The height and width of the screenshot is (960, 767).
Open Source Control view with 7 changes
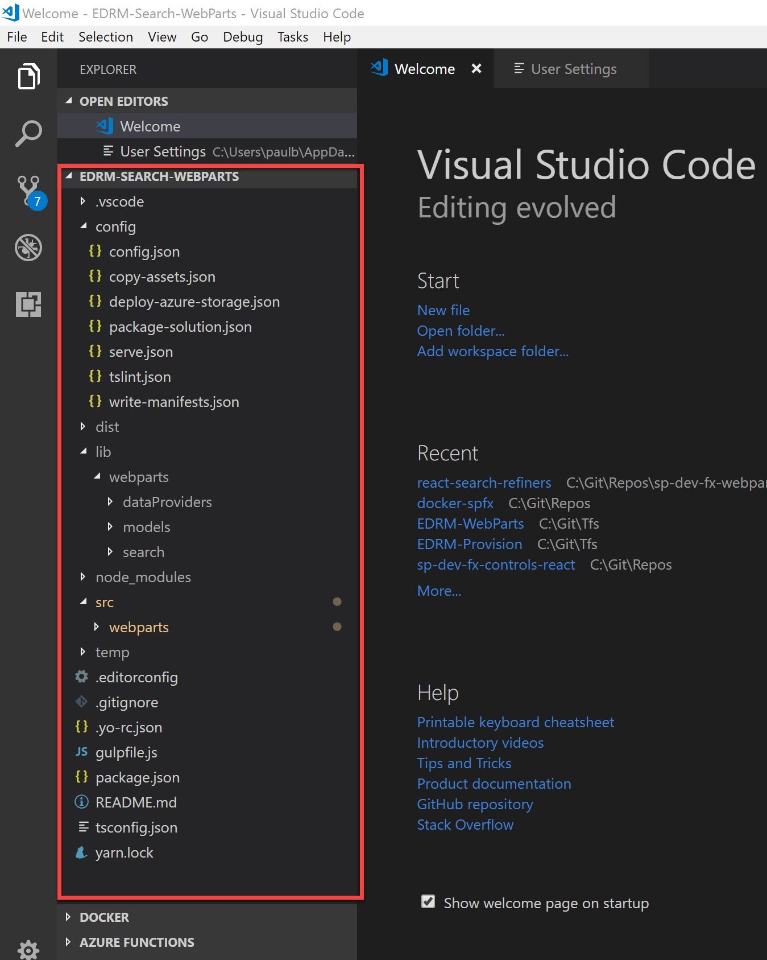click(31, 192)
